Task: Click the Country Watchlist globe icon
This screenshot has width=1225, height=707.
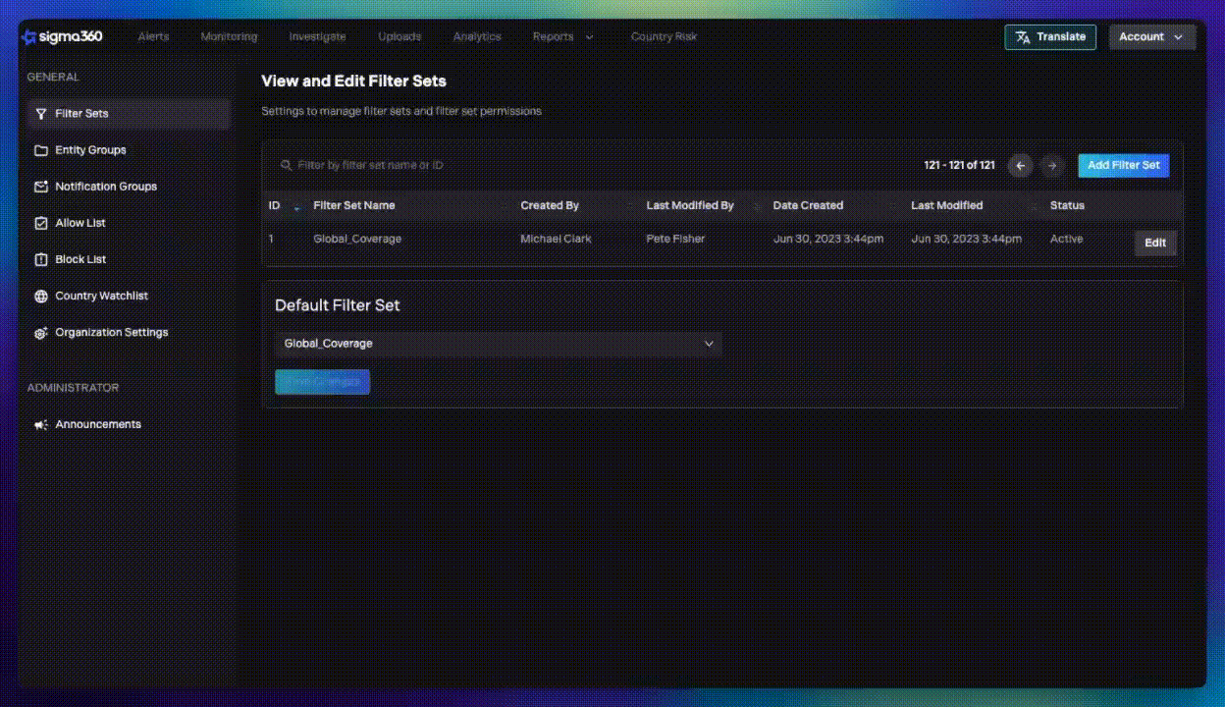Action: tap(40, 296)
